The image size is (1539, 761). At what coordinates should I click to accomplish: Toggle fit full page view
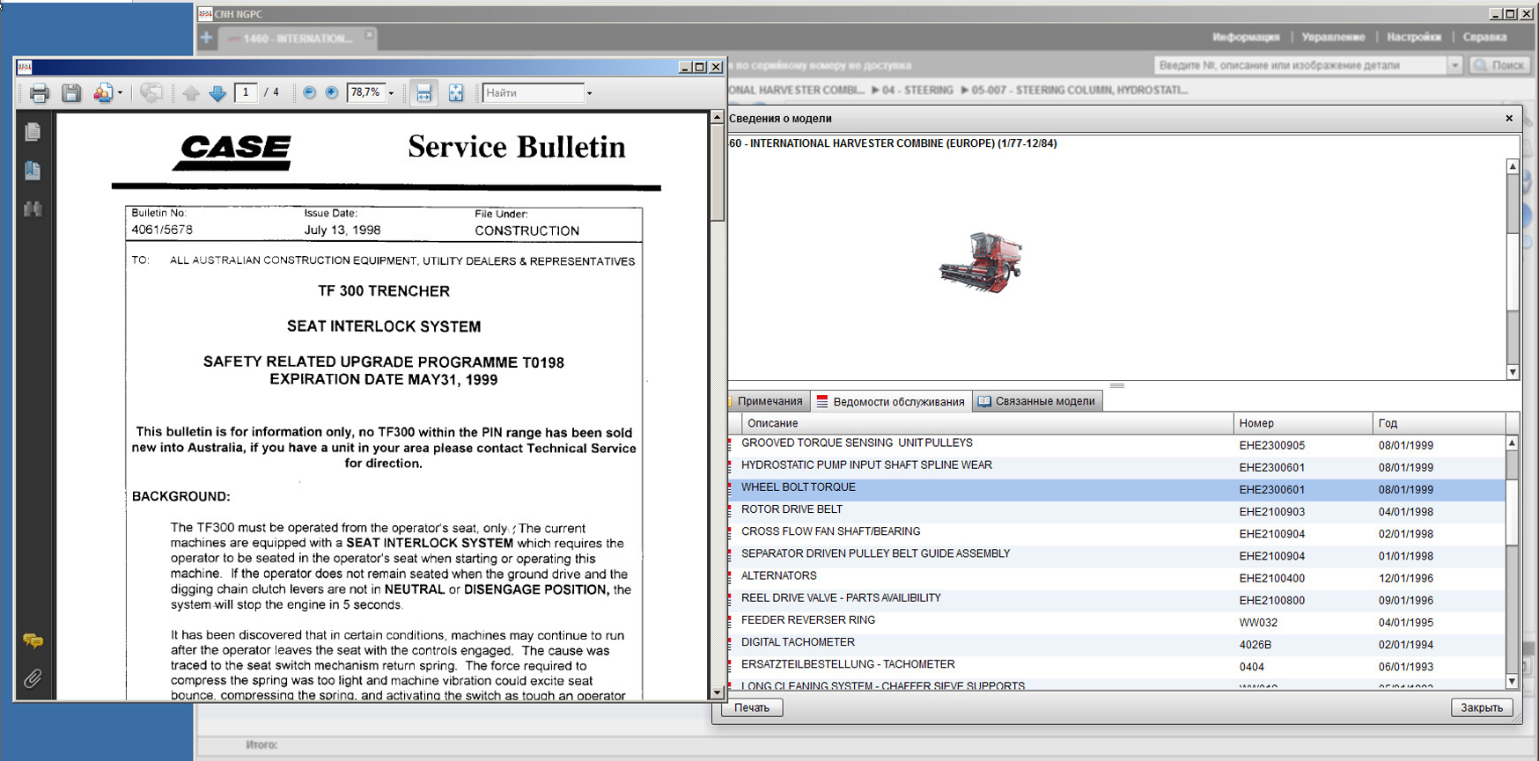coord(456,93)
